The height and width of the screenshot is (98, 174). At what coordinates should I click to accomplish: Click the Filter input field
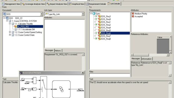[110, 75]
